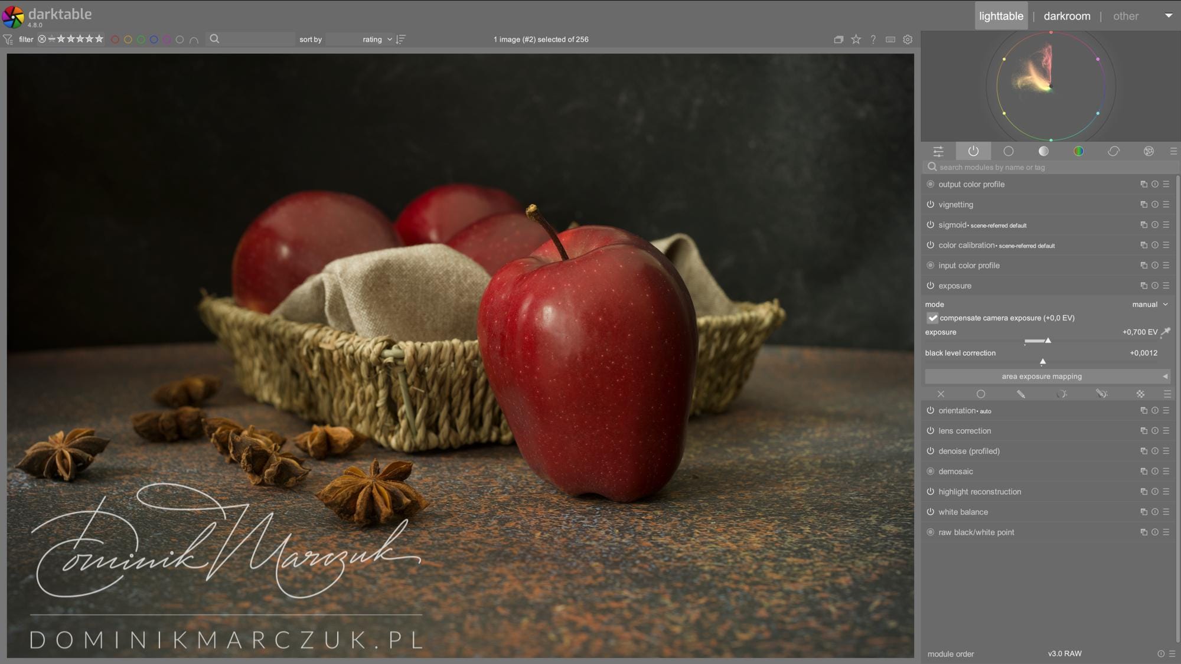The image size is (1181, 664).
Task: Toggle the highlight reconstruction module
Action: [x=931, y=492]
